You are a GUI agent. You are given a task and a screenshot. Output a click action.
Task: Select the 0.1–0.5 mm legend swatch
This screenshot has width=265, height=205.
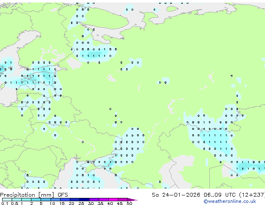pyautogui.click(x=7, y=200)
